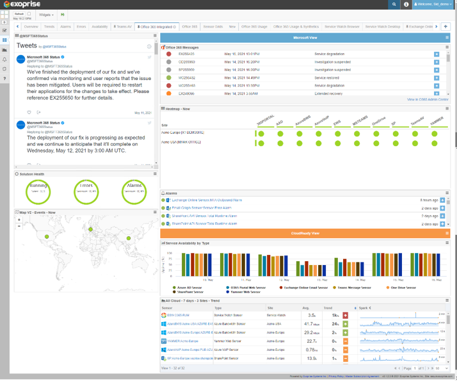Open the Widgets dropdown
The width and height of the screenshot is (457, 381).
pos(46,15)
